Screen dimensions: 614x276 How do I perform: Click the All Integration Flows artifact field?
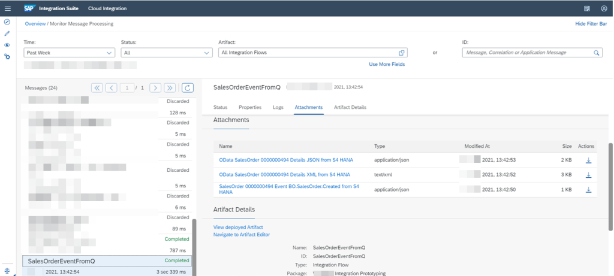click(x=313, y=52)
